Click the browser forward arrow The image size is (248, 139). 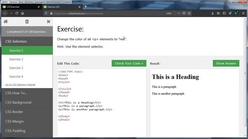click(11, 13)
